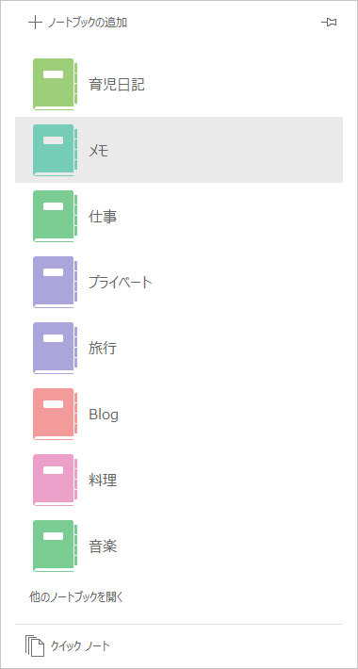Open the 旅行 notebook text label
This screenshot has width=358, height=669.
tap(103, 348)
